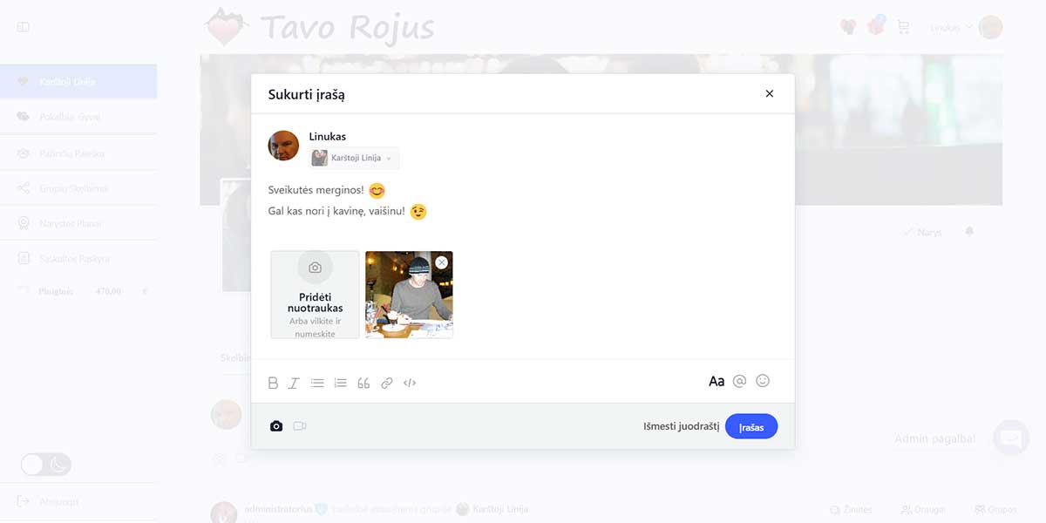Click the Pridėti nuotraukas upload area
Viewport: 1046px width, 523px height.
315,295
